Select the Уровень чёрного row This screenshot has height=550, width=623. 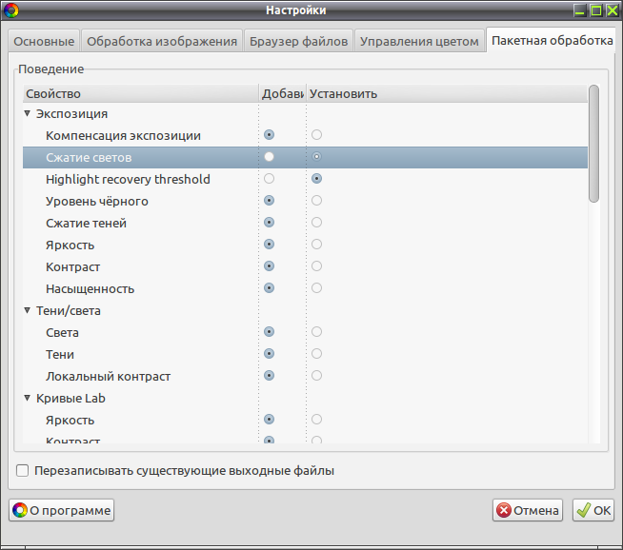click(x=305, y=201)
